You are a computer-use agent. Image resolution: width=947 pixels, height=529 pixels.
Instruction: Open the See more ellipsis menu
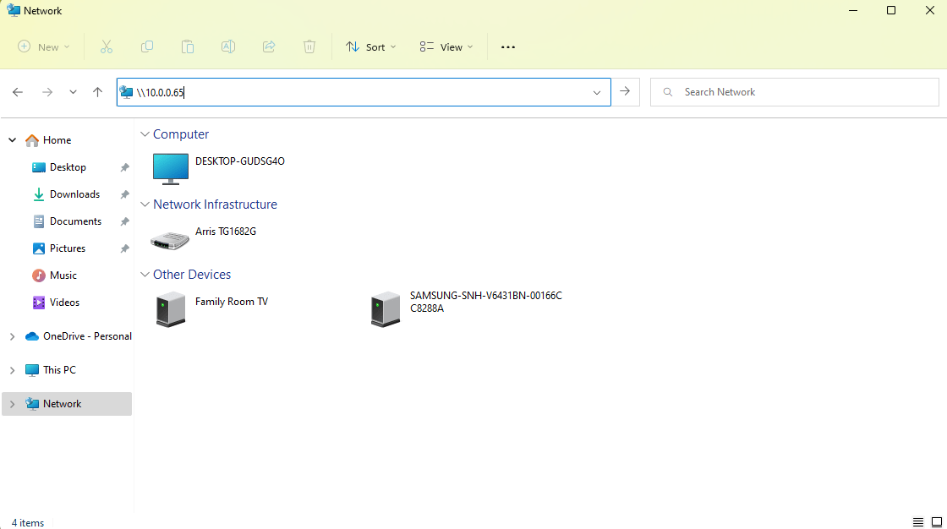point(508,47)
